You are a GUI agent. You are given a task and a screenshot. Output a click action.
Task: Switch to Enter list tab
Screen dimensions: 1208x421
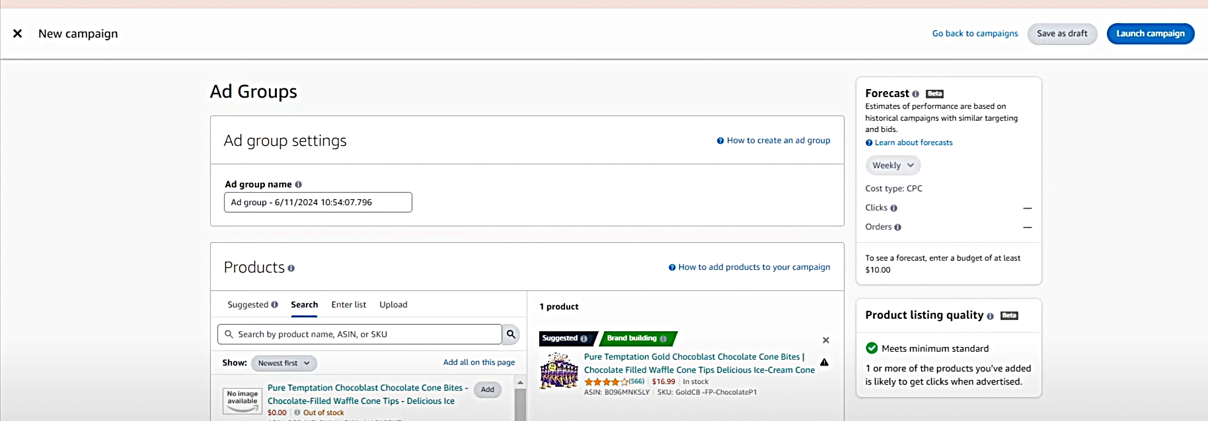(349, 305)
